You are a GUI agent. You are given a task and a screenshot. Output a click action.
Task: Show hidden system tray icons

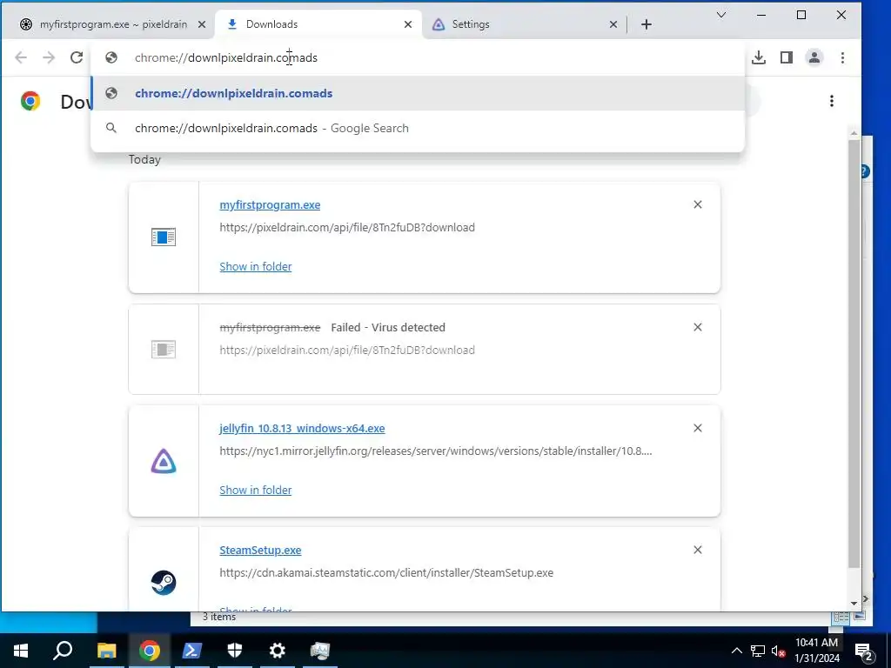pyautogui.click(x=736, y=651)
